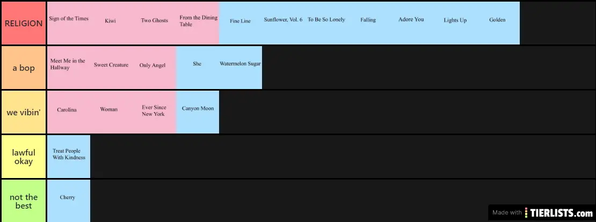Click the 'we vibin'' tier label

pyautogui.click(x=24, y=112)
